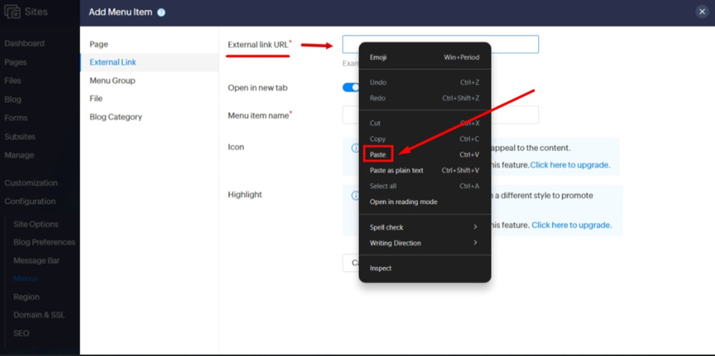The height and width of the screenshot is (356, 715).
Task: Click the Add Menu Item dialog title
Action: pyautogui.click(x=120, y=12)
